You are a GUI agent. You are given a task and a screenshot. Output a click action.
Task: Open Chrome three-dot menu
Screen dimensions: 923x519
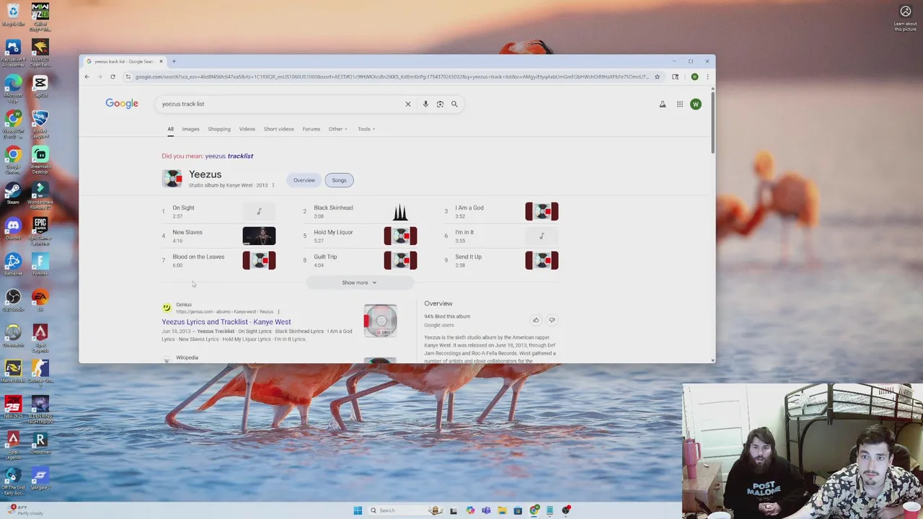click(x=707, y=76)
